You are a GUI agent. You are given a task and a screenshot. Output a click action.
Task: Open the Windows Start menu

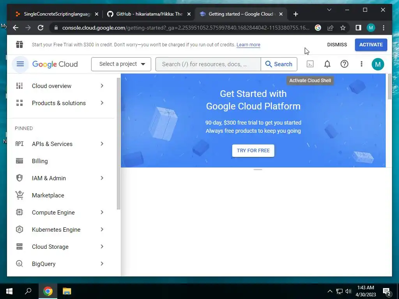[9, 291]
